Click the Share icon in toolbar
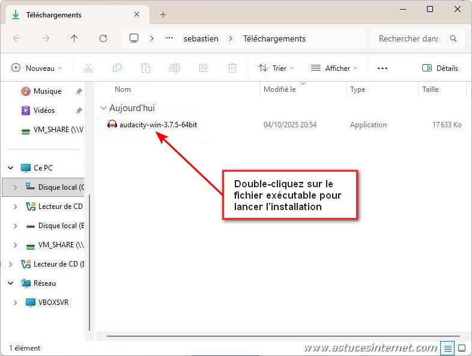This screenshot has height=356, width=472. click(x=204, y=68)
